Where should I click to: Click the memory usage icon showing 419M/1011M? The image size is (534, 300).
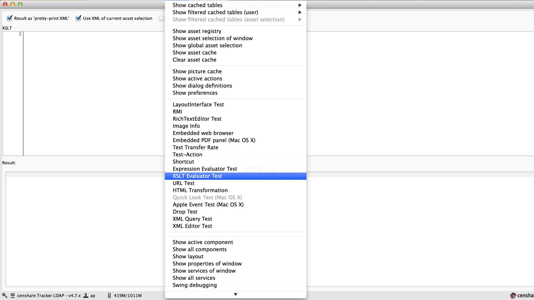coord(109,295)
